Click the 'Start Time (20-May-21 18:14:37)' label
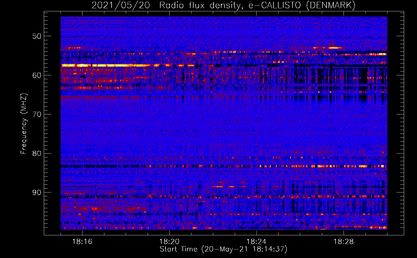417x258 pixels. click(x=223, y=249)
